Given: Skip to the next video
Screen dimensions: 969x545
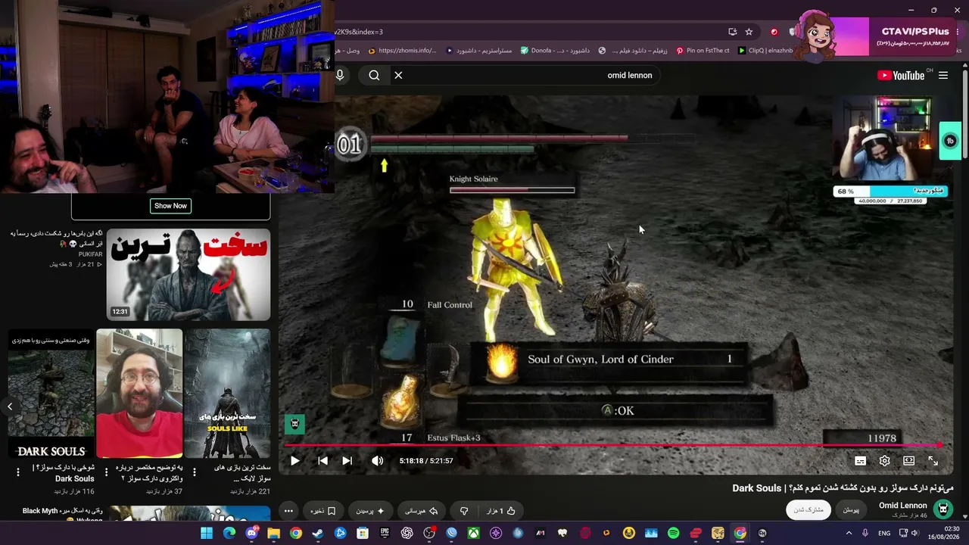Looking at the screenshot, I should [347, 460].
